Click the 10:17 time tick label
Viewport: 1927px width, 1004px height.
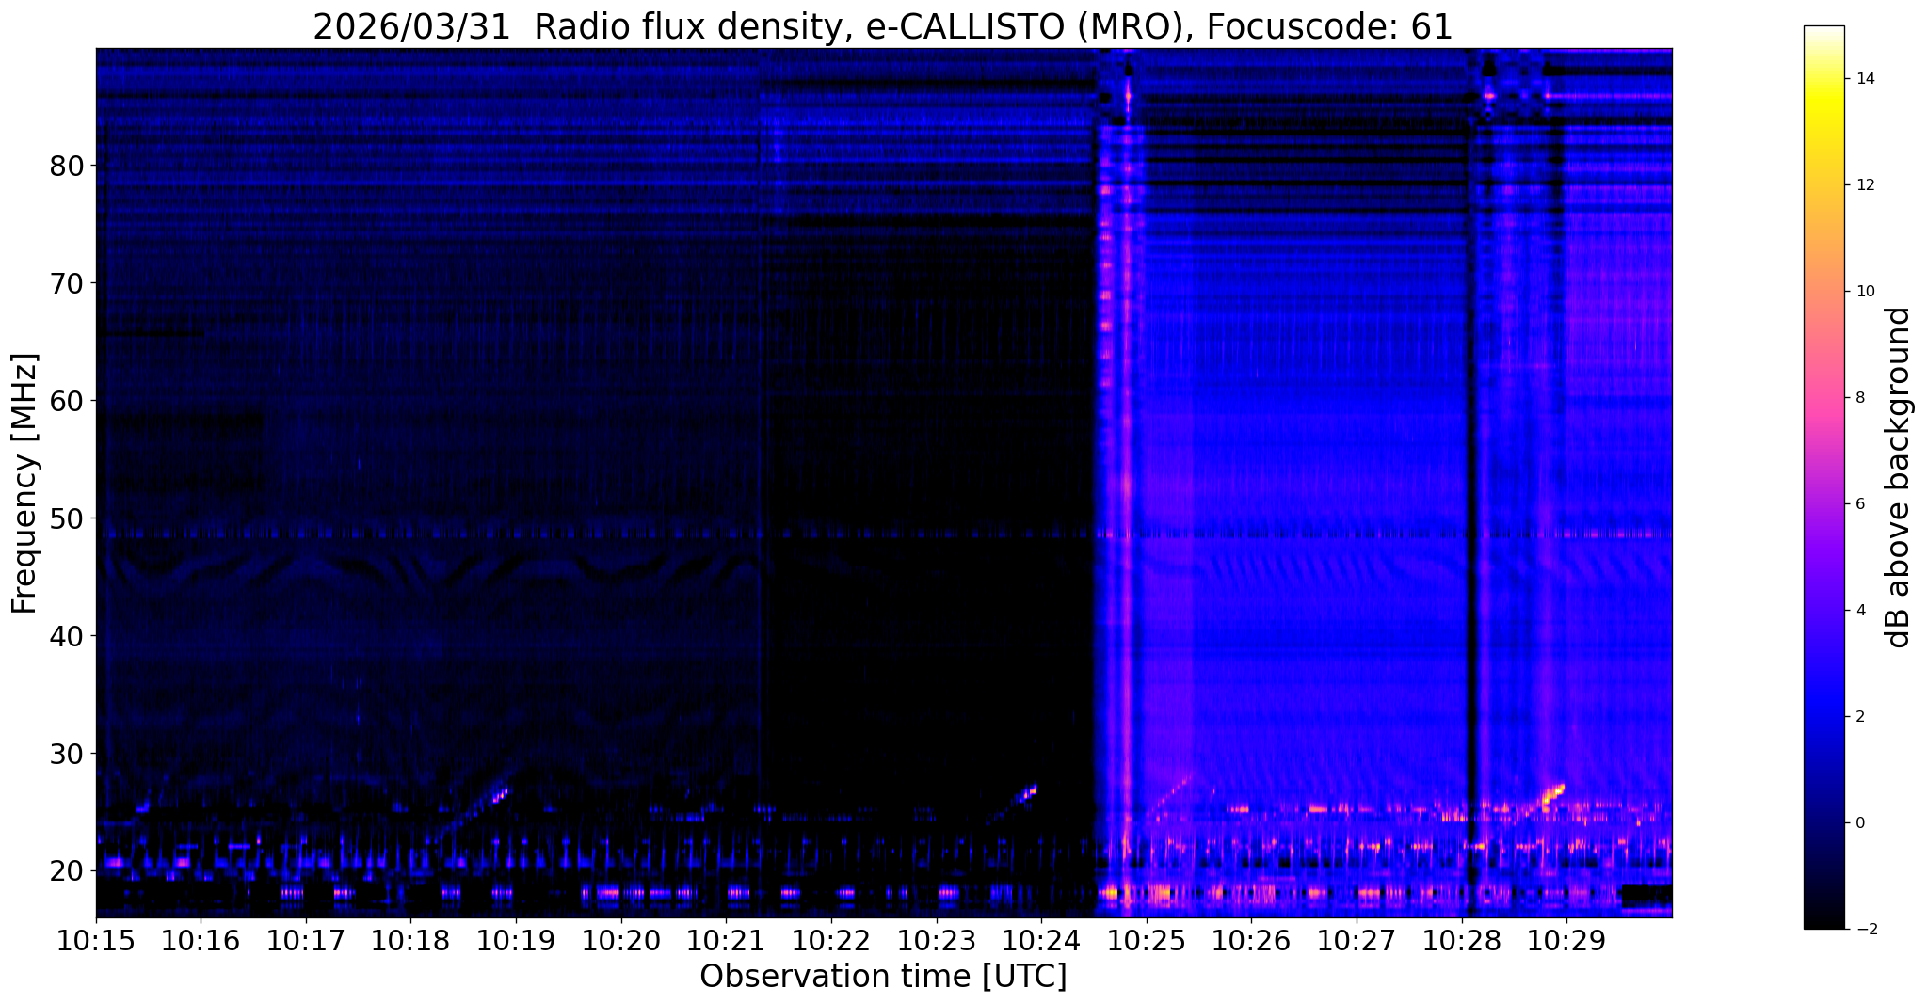pyautogui.click(x=306, y=939)
